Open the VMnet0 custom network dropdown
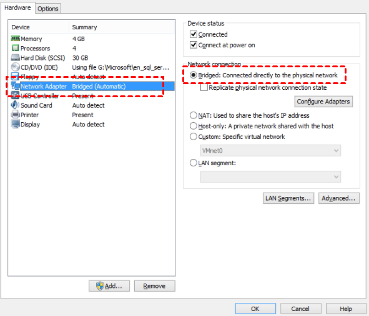The height and width of the screenshot is (316, 369). coord(270,151)
